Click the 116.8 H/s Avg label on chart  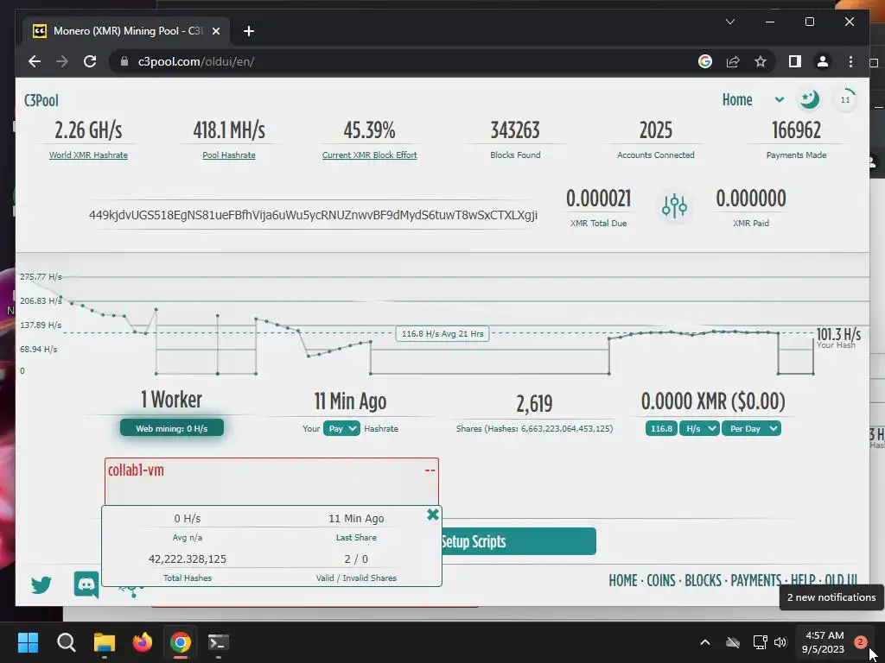pos(442,334)
